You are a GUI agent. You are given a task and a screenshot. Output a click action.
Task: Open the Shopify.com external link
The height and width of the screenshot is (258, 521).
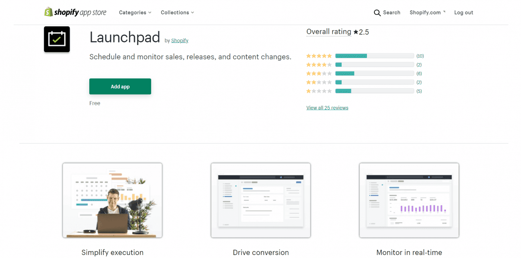tap(427, 13)
